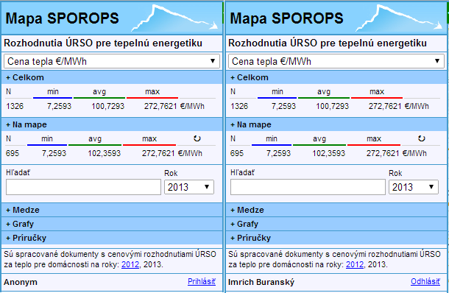Collapse the Celkom section in right panel
The height and width of the screenshot is (293, 449).
pos(336,77)
